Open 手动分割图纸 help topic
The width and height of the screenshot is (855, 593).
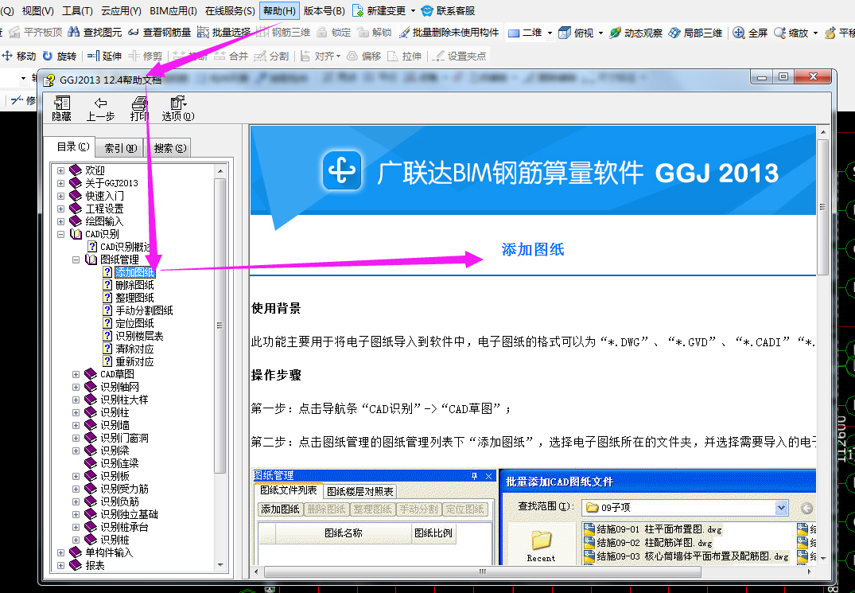point(144,310)
